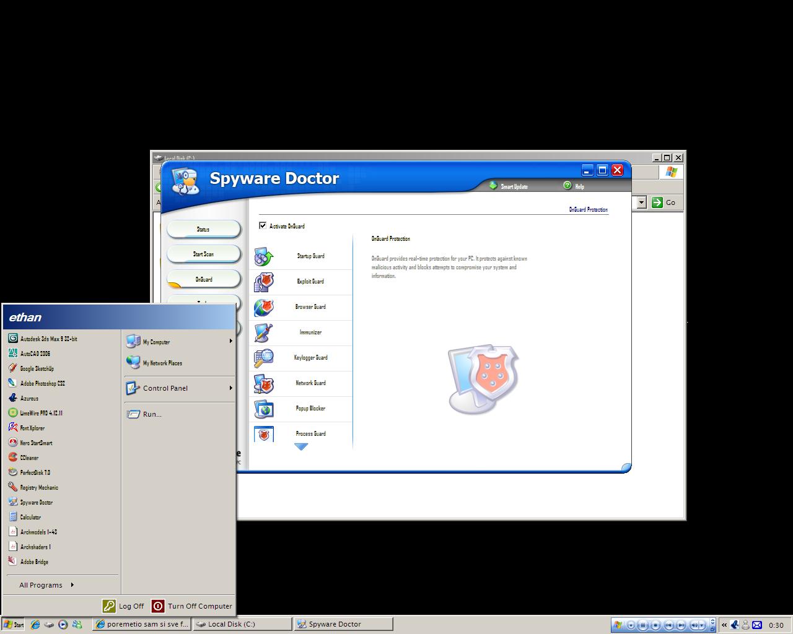Screen dimensions: 793x634
Task: Select Popup Blocker in the guard list
Action: [x=302, y=409]
